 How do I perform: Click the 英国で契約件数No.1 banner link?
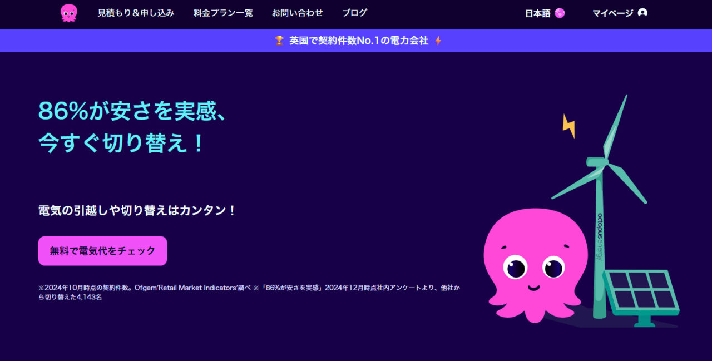tap(356, 40)
